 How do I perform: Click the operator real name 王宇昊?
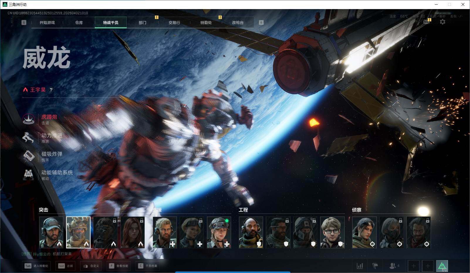click(x=38, y=90)
